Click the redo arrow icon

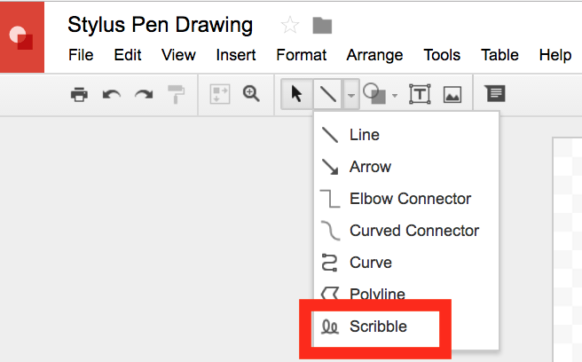(x=144, y=94)
